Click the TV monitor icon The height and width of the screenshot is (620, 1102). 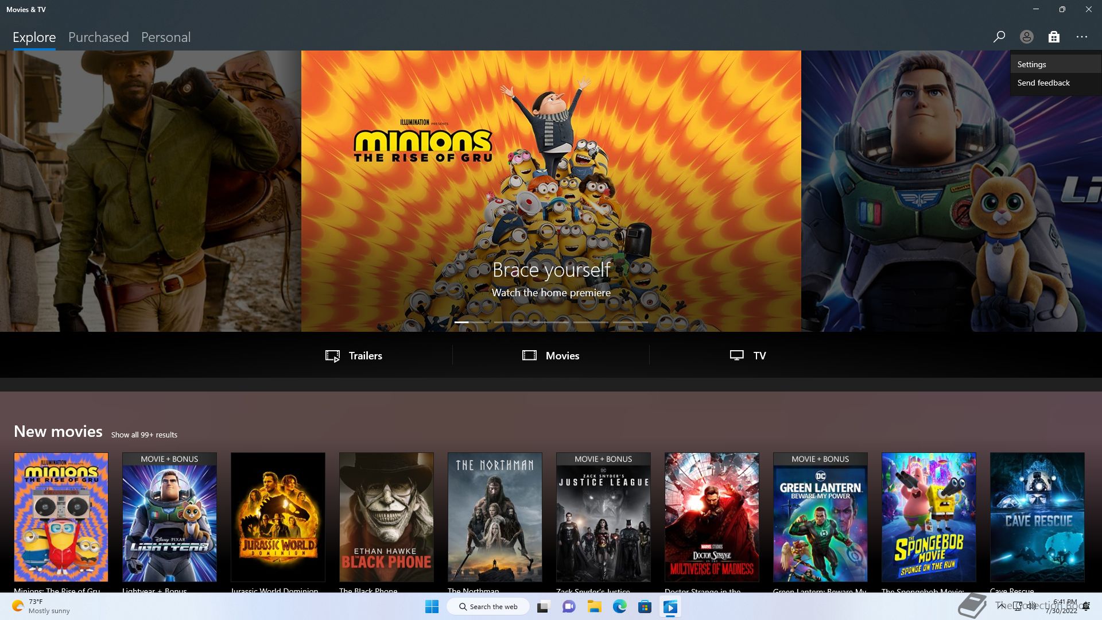point(737,355)
